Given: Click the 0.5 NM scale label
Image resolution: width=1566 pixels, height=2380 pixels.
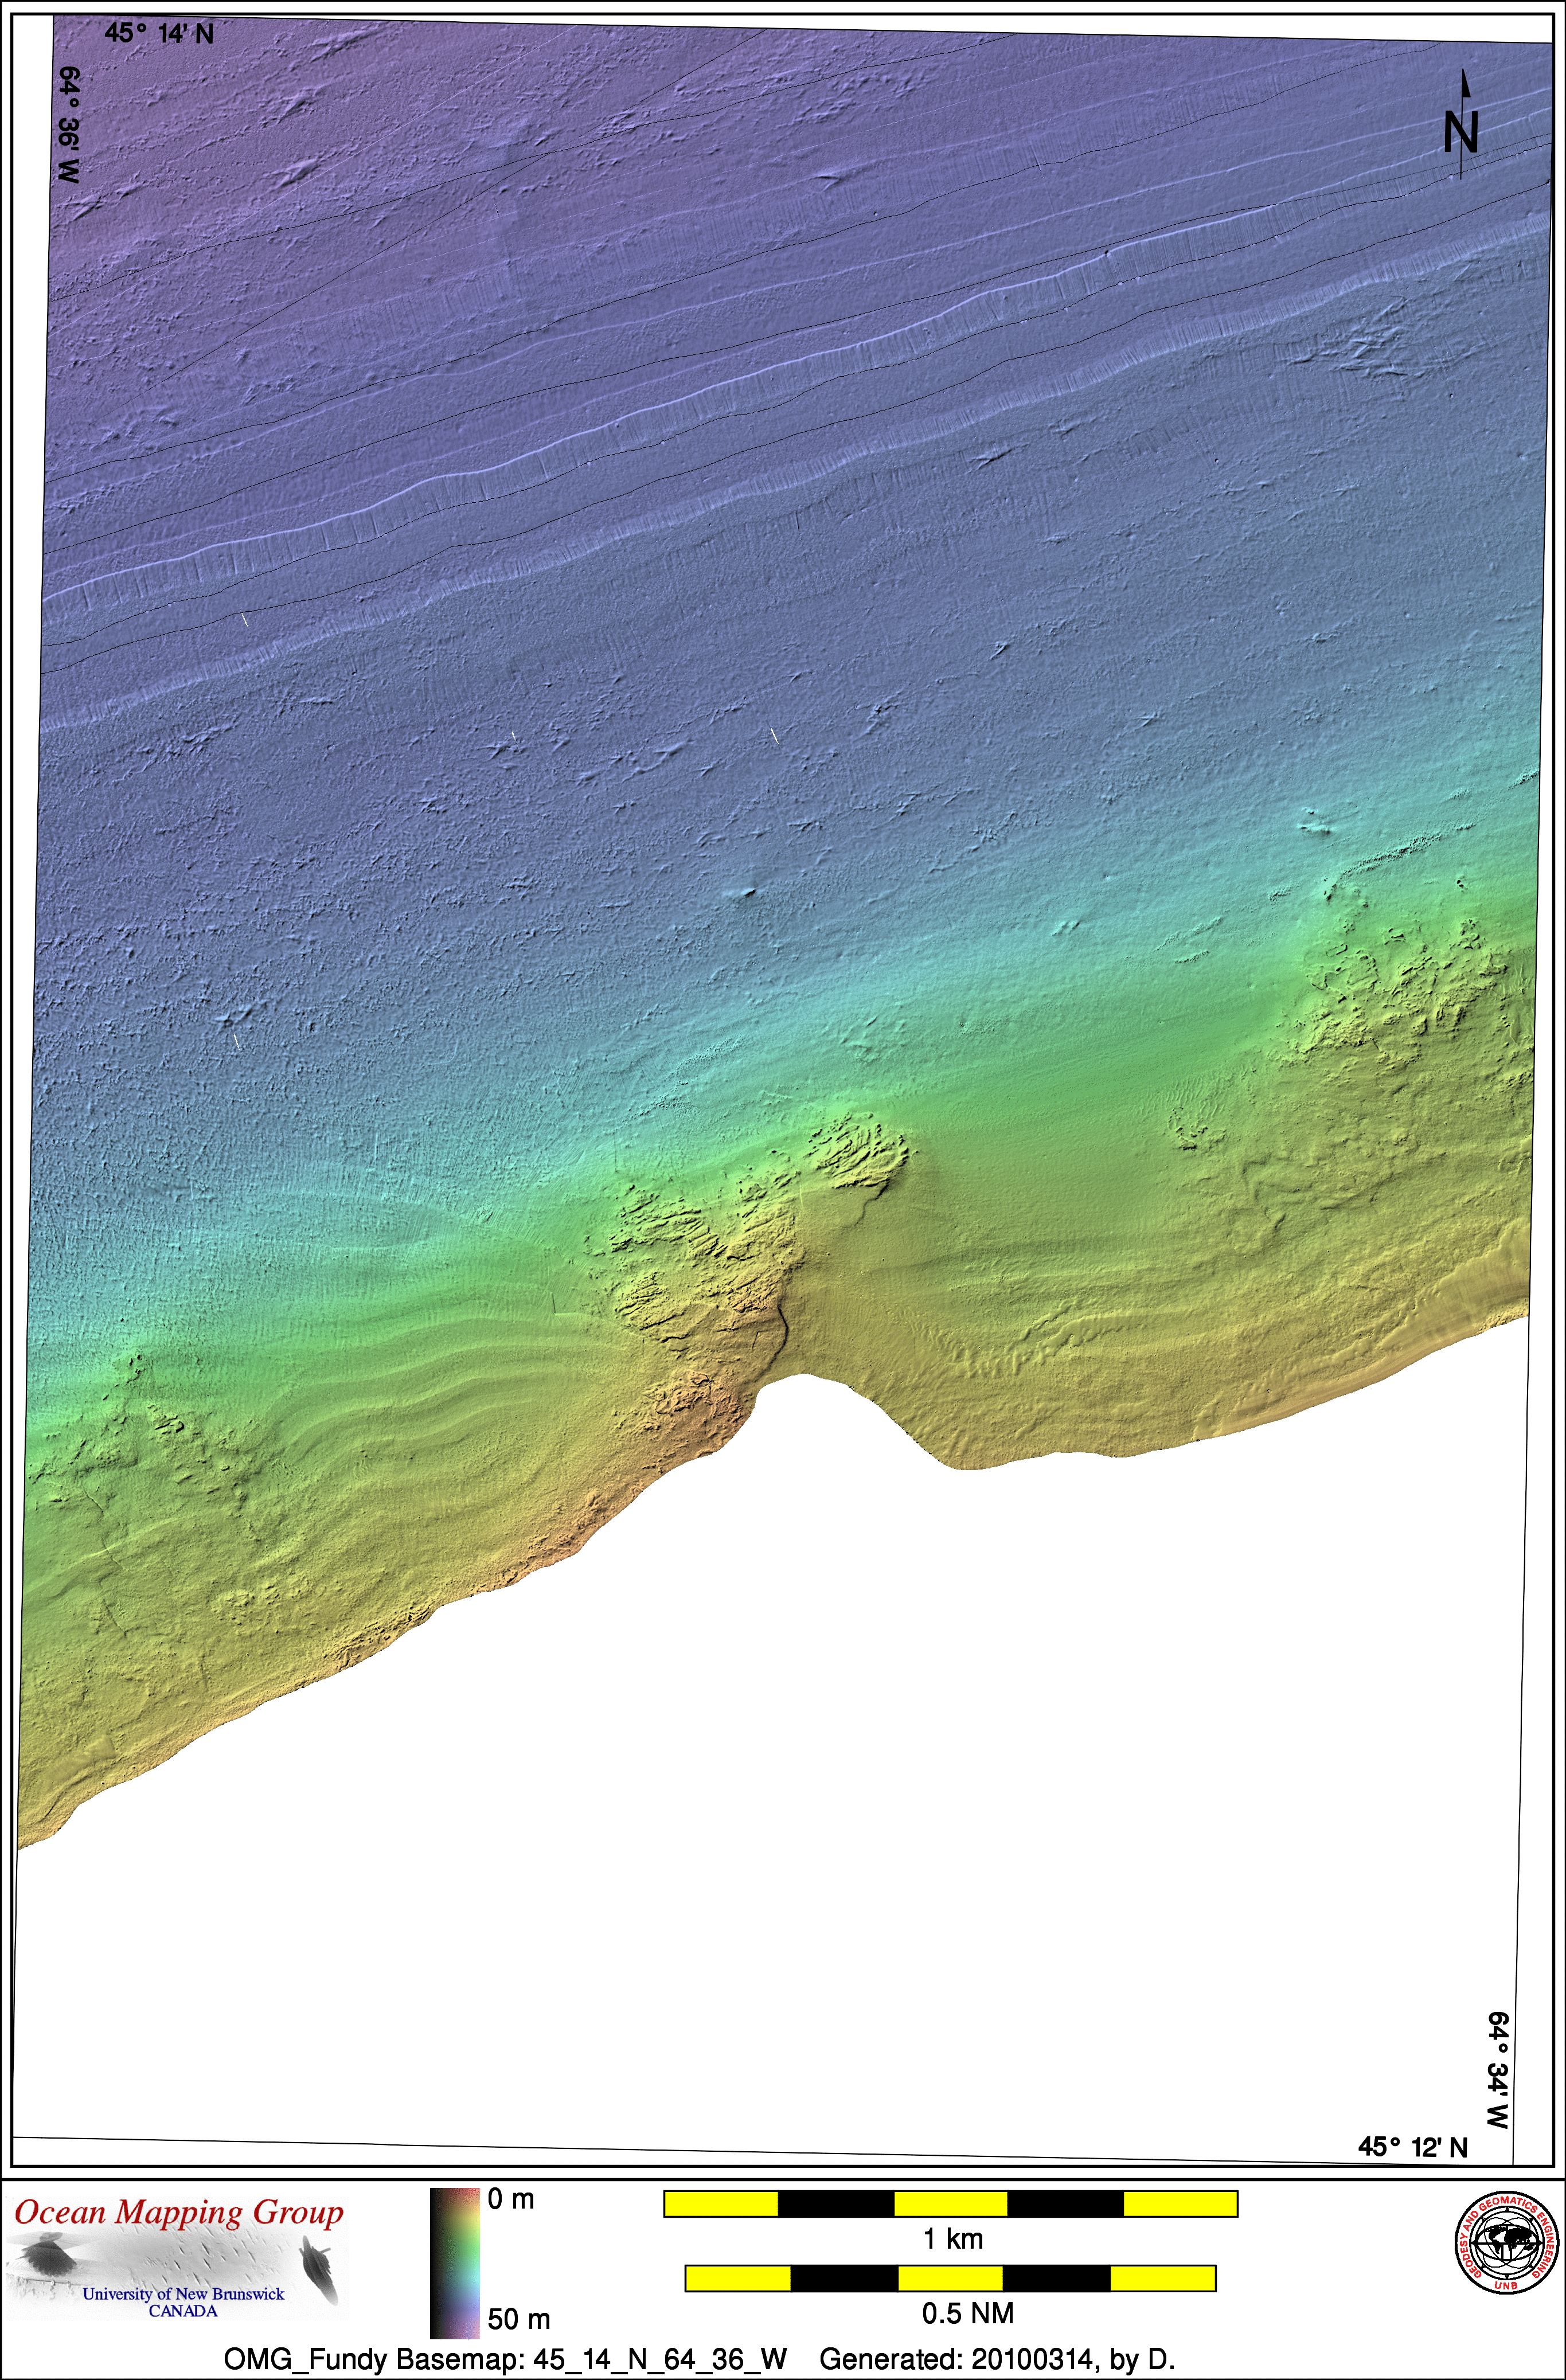Looking at the screenshot, I should [967, 2313].
